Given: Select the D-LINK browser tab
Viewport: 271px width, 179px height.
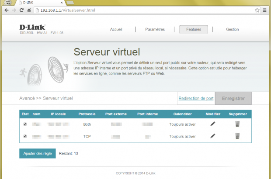Looking at the screenshot, I should (35, 2).
